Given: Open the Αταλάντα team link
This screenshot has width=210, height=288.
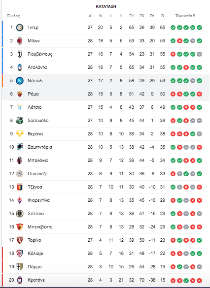Looking at the screenshot, I should 37,67.
